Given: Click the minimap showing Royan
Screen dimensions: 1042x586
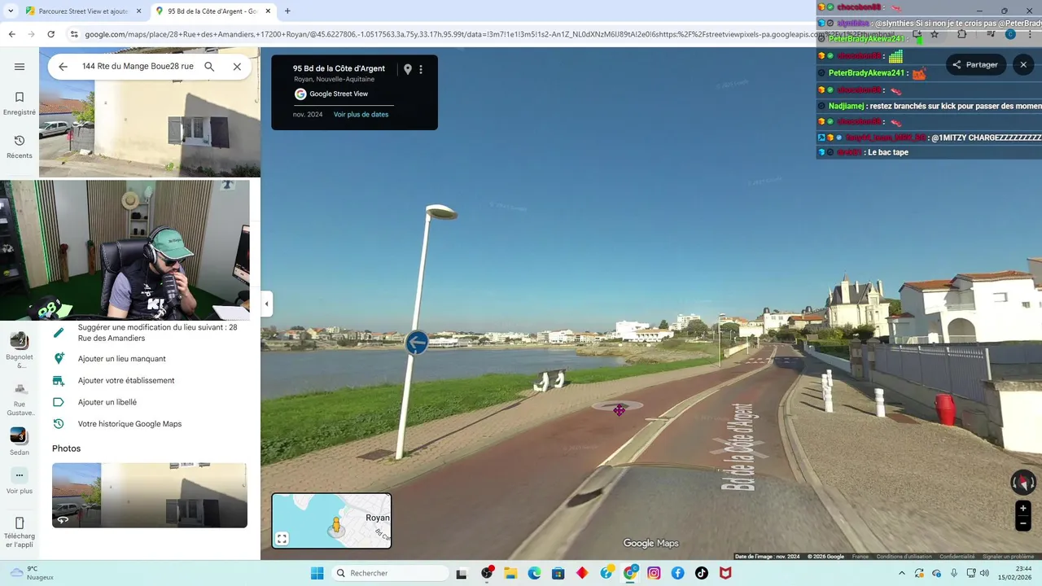Looking at the screenshot, I should click(331, 521).
